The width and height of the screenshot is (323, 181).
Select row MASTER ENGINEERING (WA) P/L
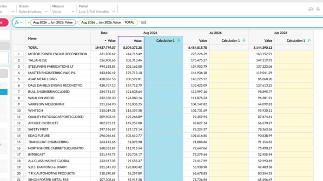click(52, 73)
